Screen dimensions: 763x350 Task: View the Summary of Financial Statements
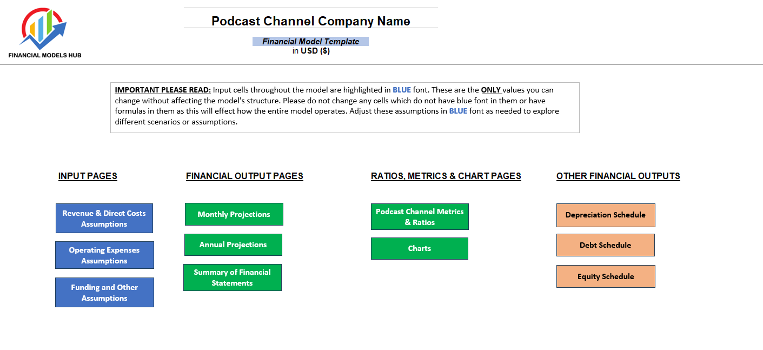click(x=233, y=277)
